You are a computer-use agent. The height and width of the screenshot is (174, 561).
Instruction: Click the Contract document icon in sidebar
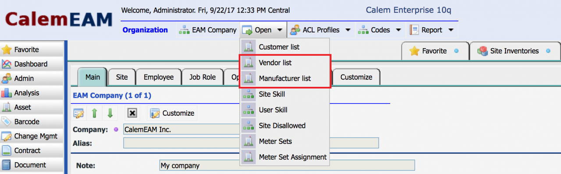7,151
